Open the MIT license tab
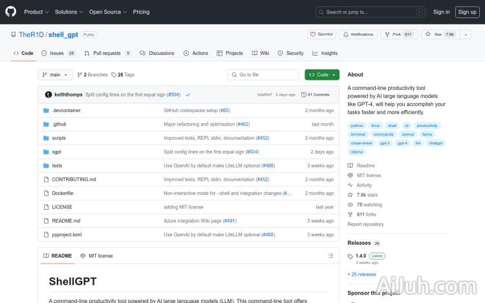485x303 pixels. click(96, 256)
